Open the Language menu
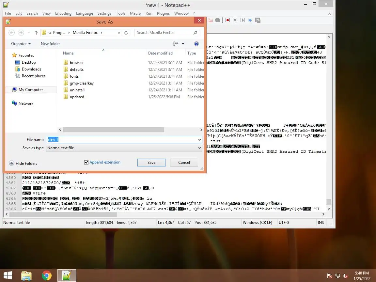This screenshot has height=282, width=376. 85,13
